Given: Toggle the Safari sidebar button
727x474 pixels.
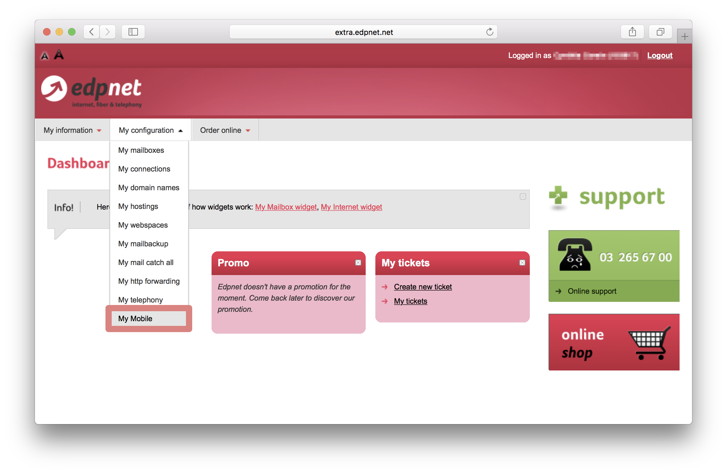Looking at the screenshot, I should pyautogui.click(x=133, y=32).
